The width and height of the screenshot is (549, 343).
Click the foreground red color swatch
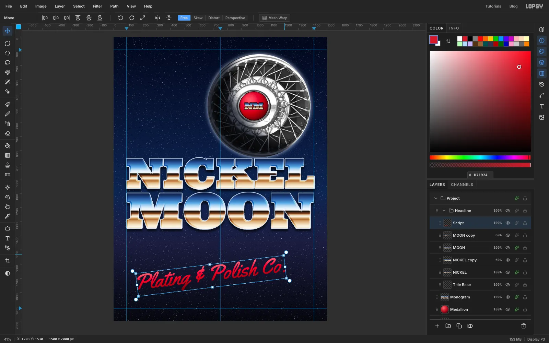(434, 40)
